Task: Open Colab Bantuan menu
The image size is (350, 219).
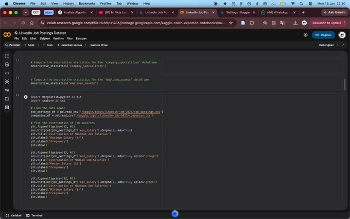Action: click(x=81, y=39)
